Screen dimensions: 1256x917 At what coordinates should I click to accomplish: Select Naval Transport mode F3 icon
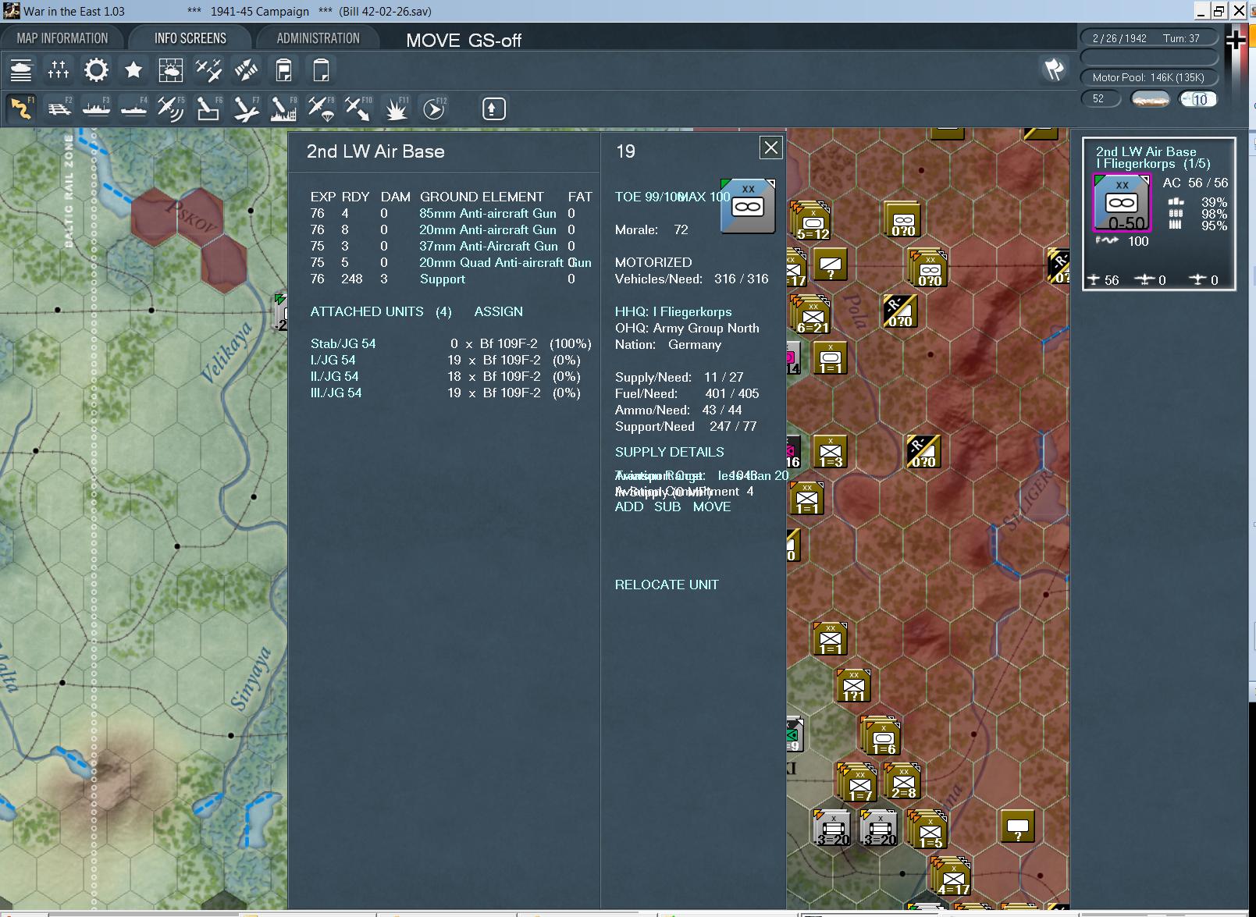click(96, 108)
